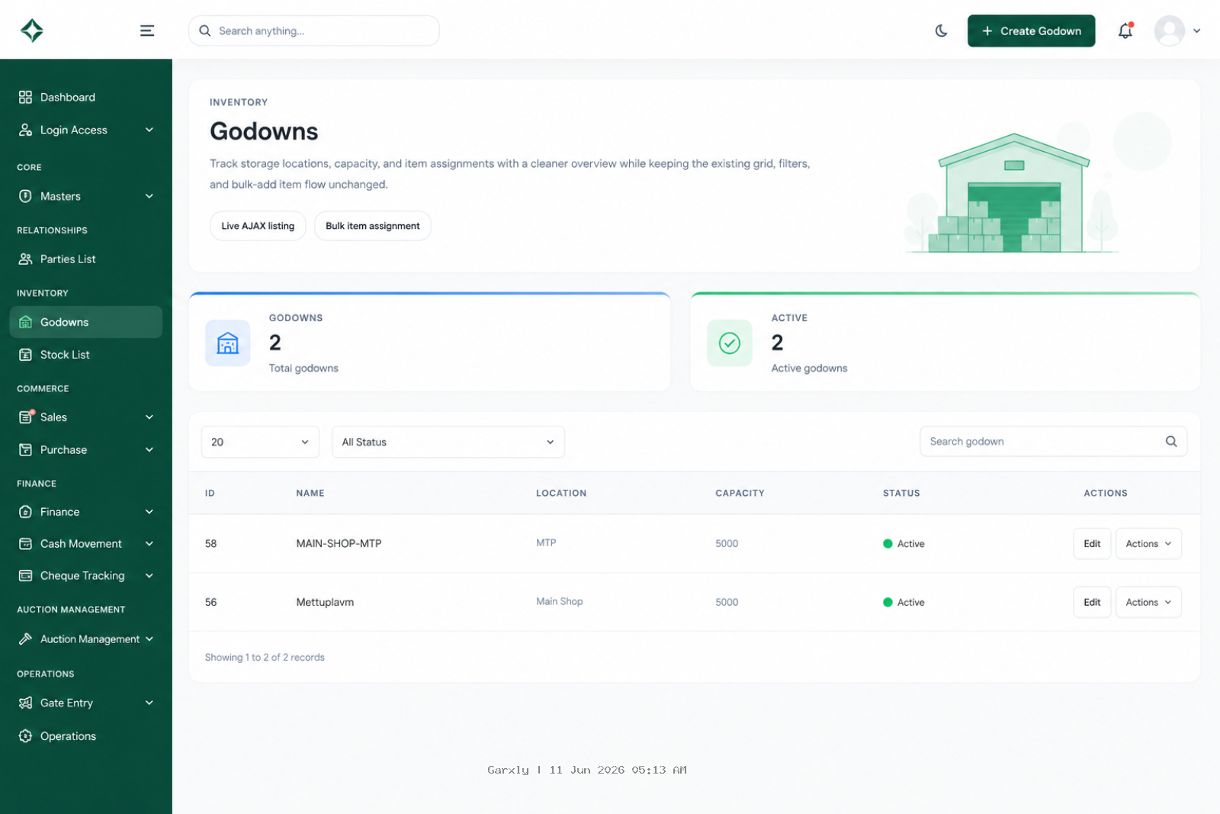
Task: Click the Parties List people icon
Action: pyautogui.click(x=25, y=259)
